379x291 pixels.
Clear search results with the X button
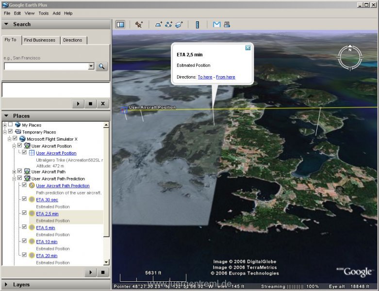tap(103, 104)
